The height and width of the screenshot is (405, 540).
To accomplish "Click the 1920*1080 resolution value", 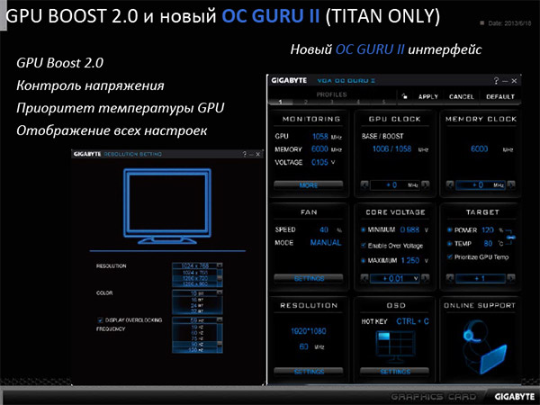I will point(308,331).
